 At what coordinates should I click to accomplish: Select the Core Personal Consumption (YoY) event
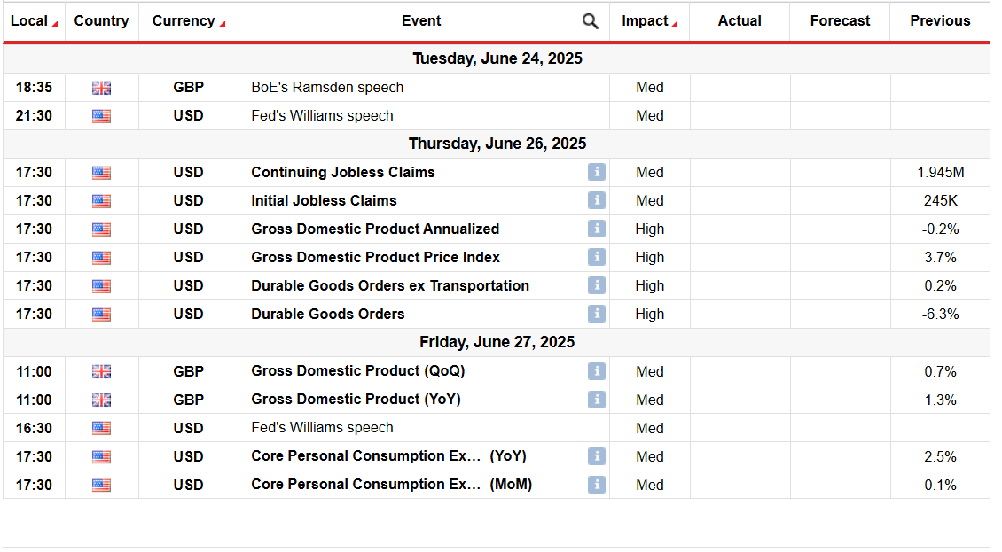point(387,456)
